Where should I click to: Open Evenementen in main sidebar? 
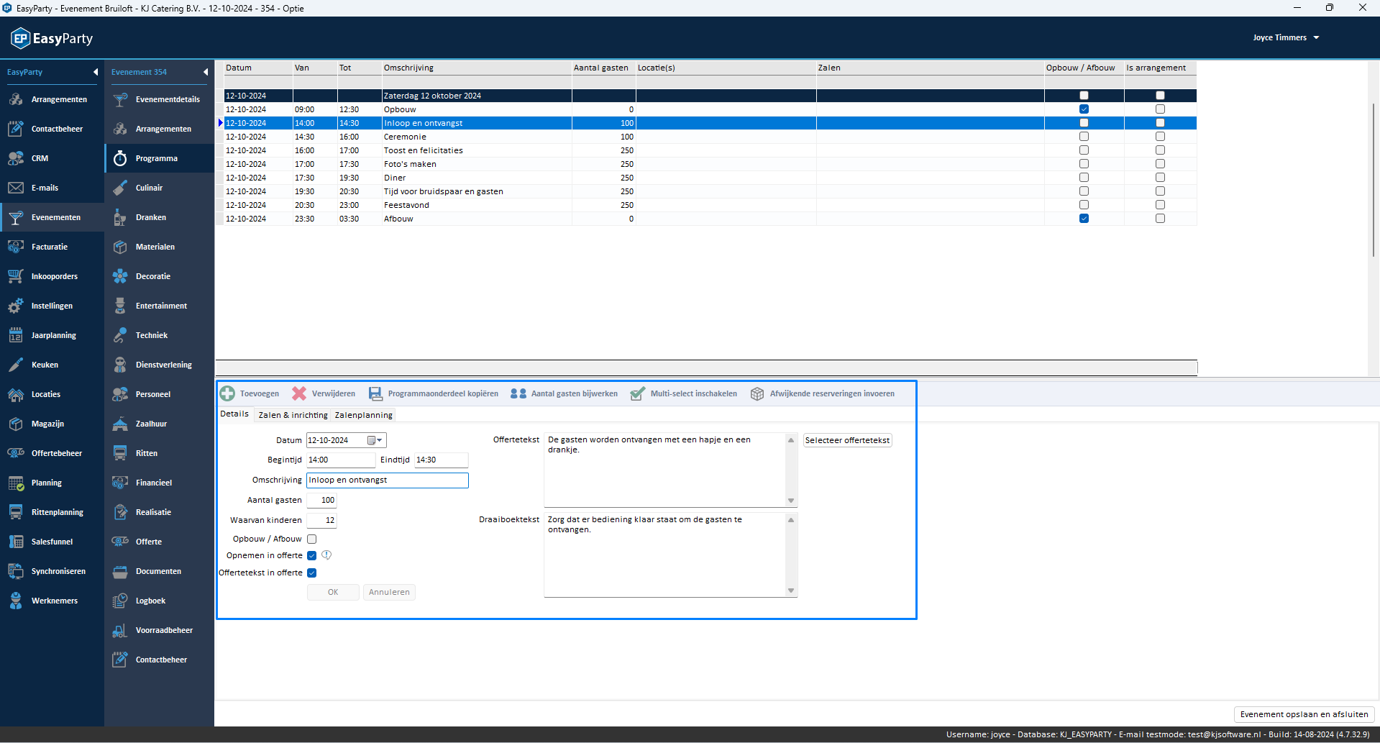point(52,217)
